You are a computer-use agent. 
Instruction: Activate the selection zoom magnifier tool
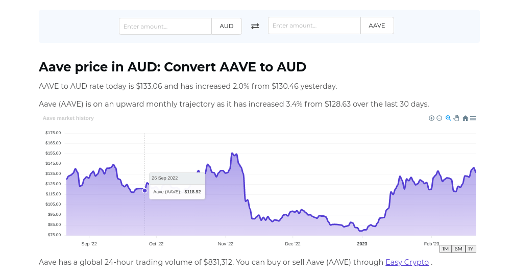(x=448, y=118)
